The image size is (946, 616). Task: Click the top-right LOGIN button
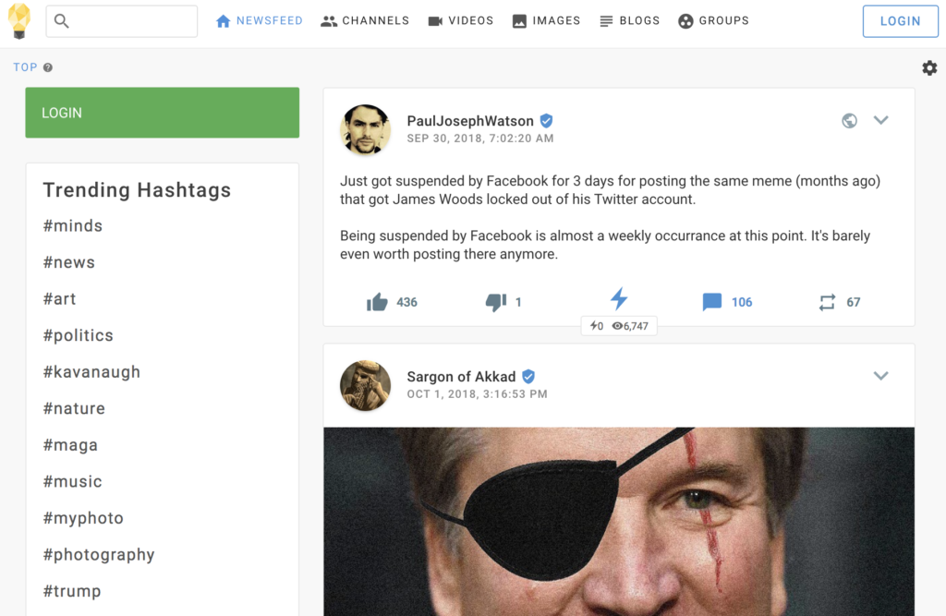[x=900, y=21]
